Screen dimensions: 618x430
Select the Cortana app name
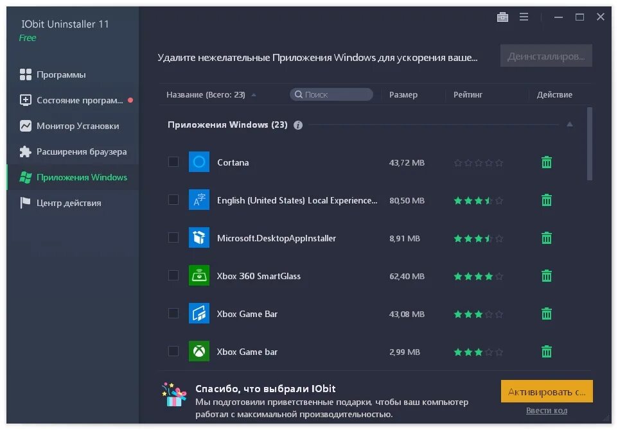point(233,162)
